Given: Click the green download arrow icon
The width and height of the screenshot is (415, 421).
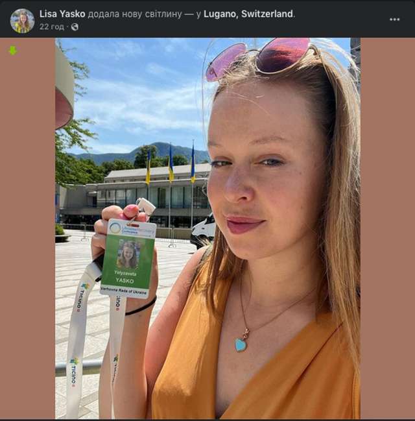Looking at the screenshot, I should [12, 50].
